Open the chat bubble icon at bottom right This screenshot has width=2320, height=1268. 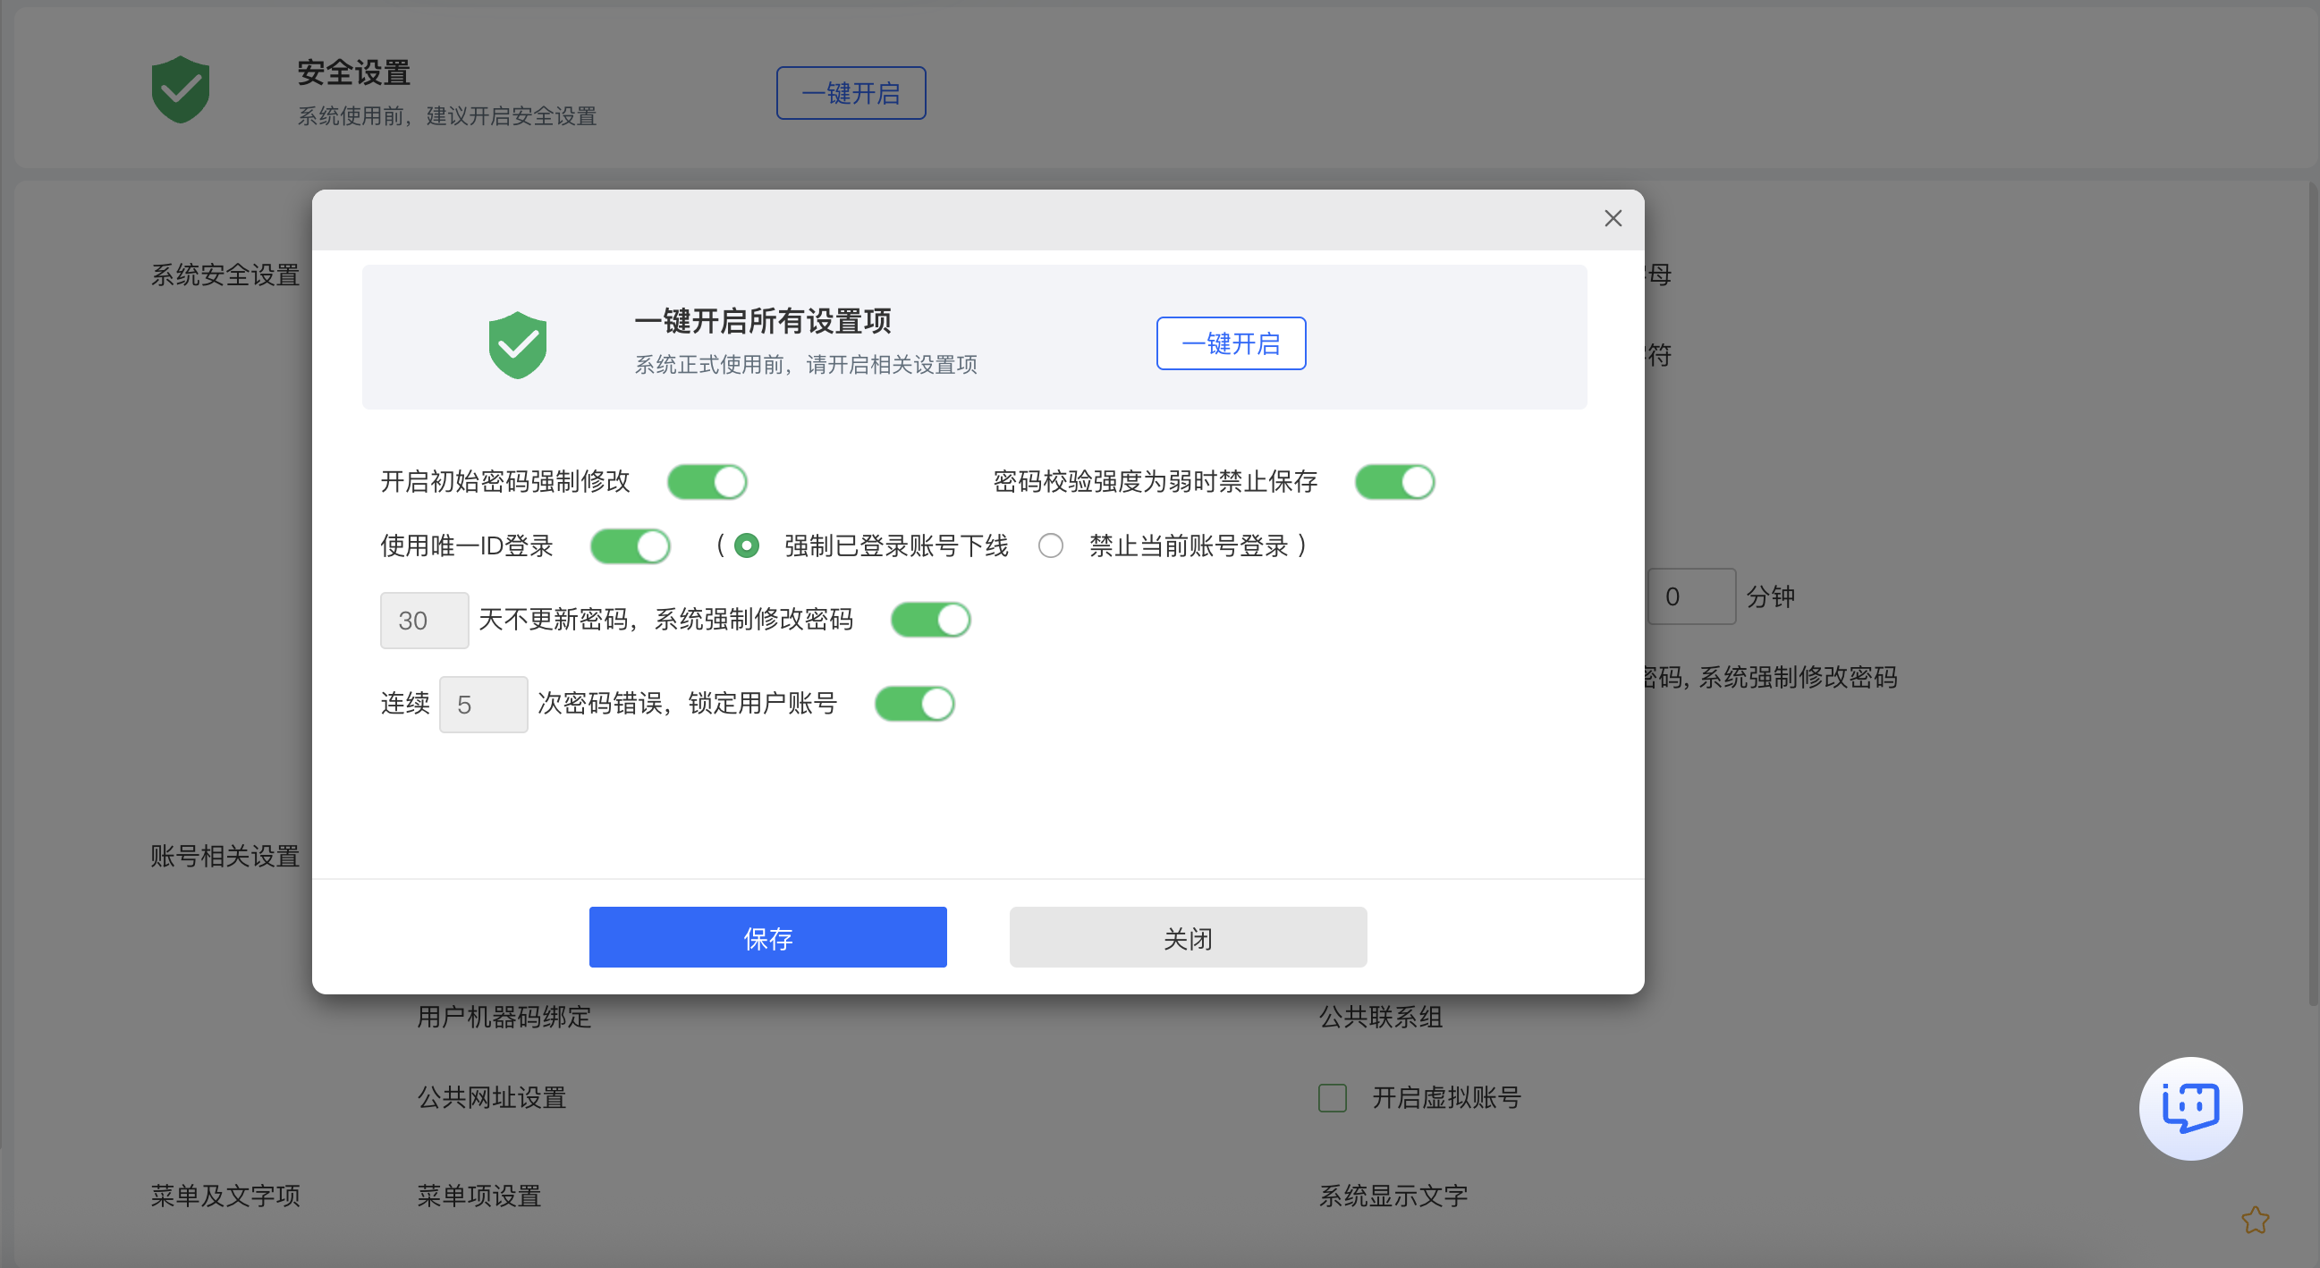2190,1109
